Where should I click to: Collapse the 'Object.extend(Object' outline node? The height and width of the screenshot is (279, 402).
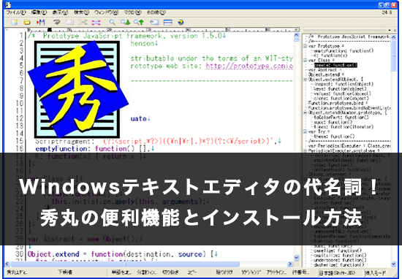[x=305, y=80]
